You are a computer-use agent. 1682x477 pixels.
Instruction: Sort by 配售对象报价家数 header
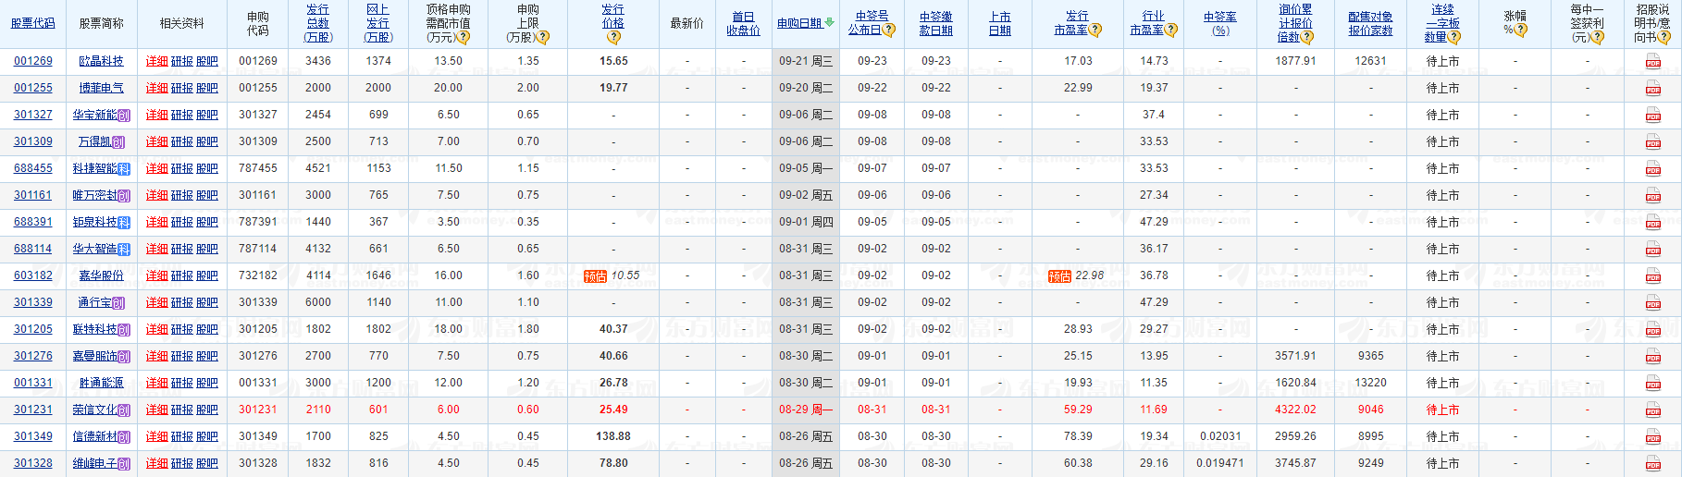pos(1371,24)
